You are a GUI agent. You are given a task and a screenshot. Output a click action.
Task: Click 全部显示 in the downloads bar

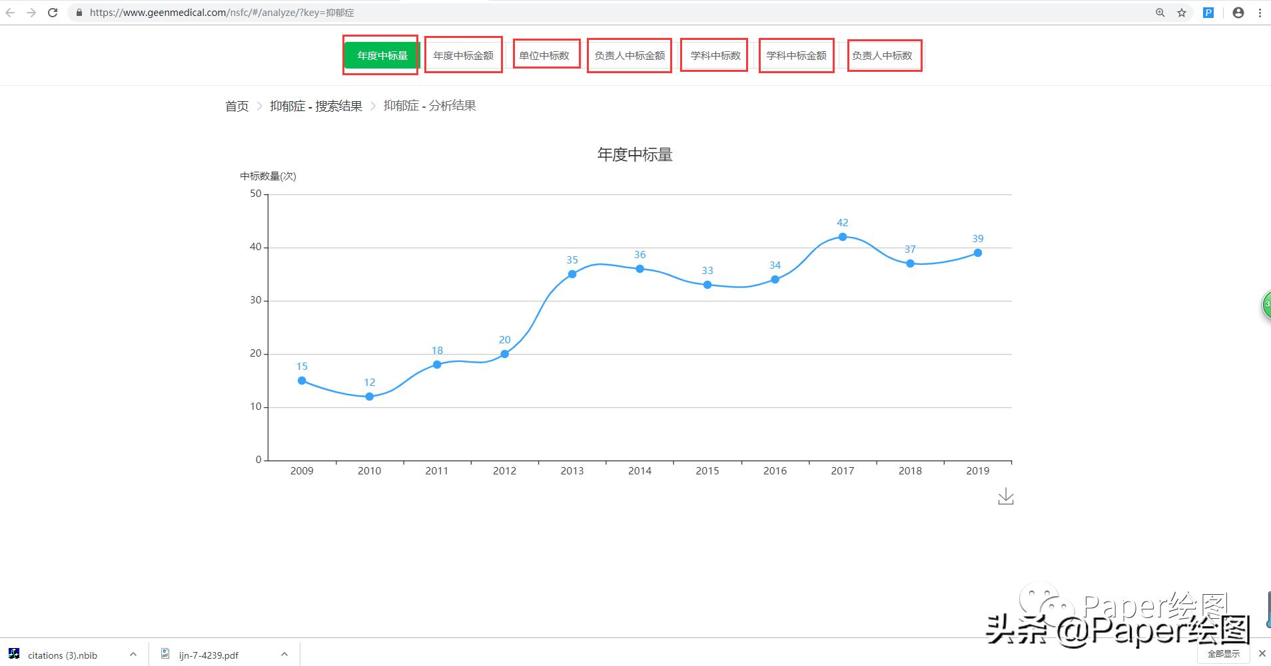tap(1223, 654)
